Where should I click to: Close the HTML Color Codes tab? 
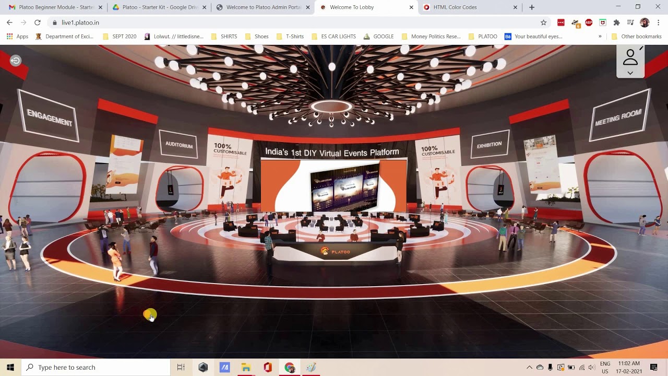pos(515,7)
